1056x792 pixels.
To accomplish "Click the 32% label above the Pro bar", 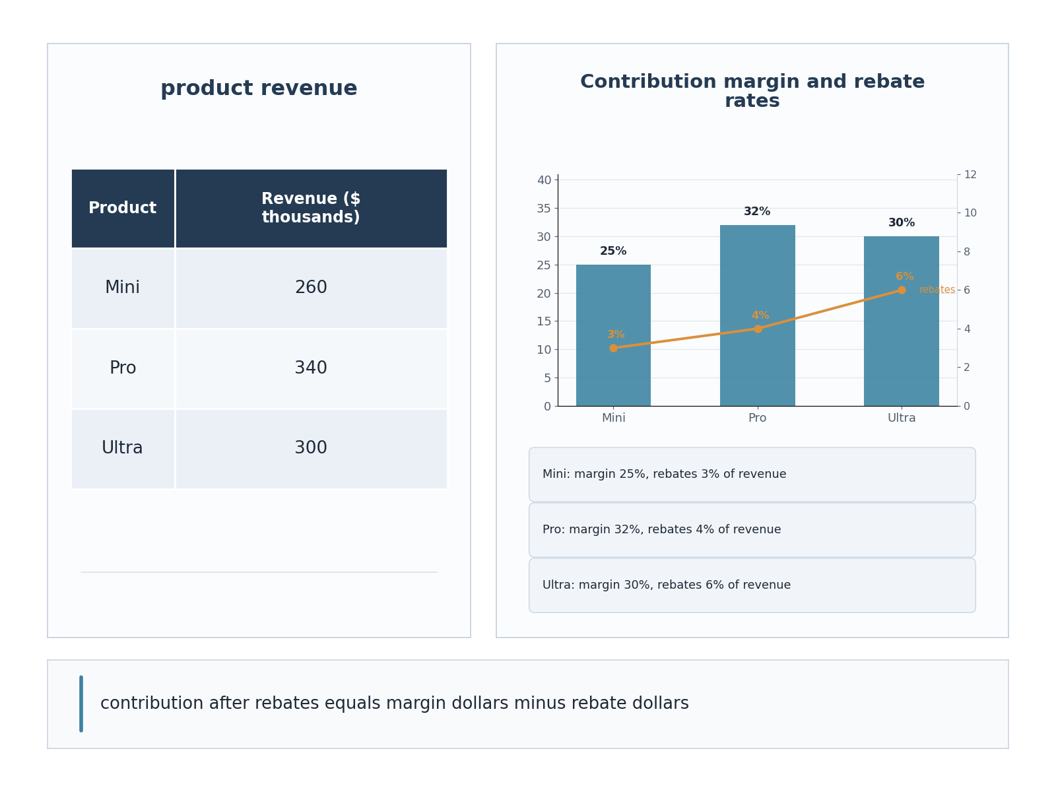I will pyautogui.click(x=757, y=212).
